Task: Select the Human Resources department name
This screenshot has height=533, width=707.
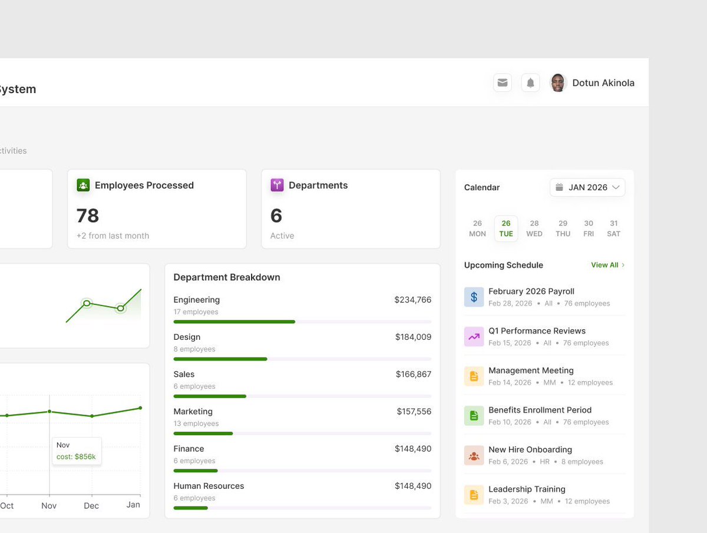Action: click(x=209, y=486)
